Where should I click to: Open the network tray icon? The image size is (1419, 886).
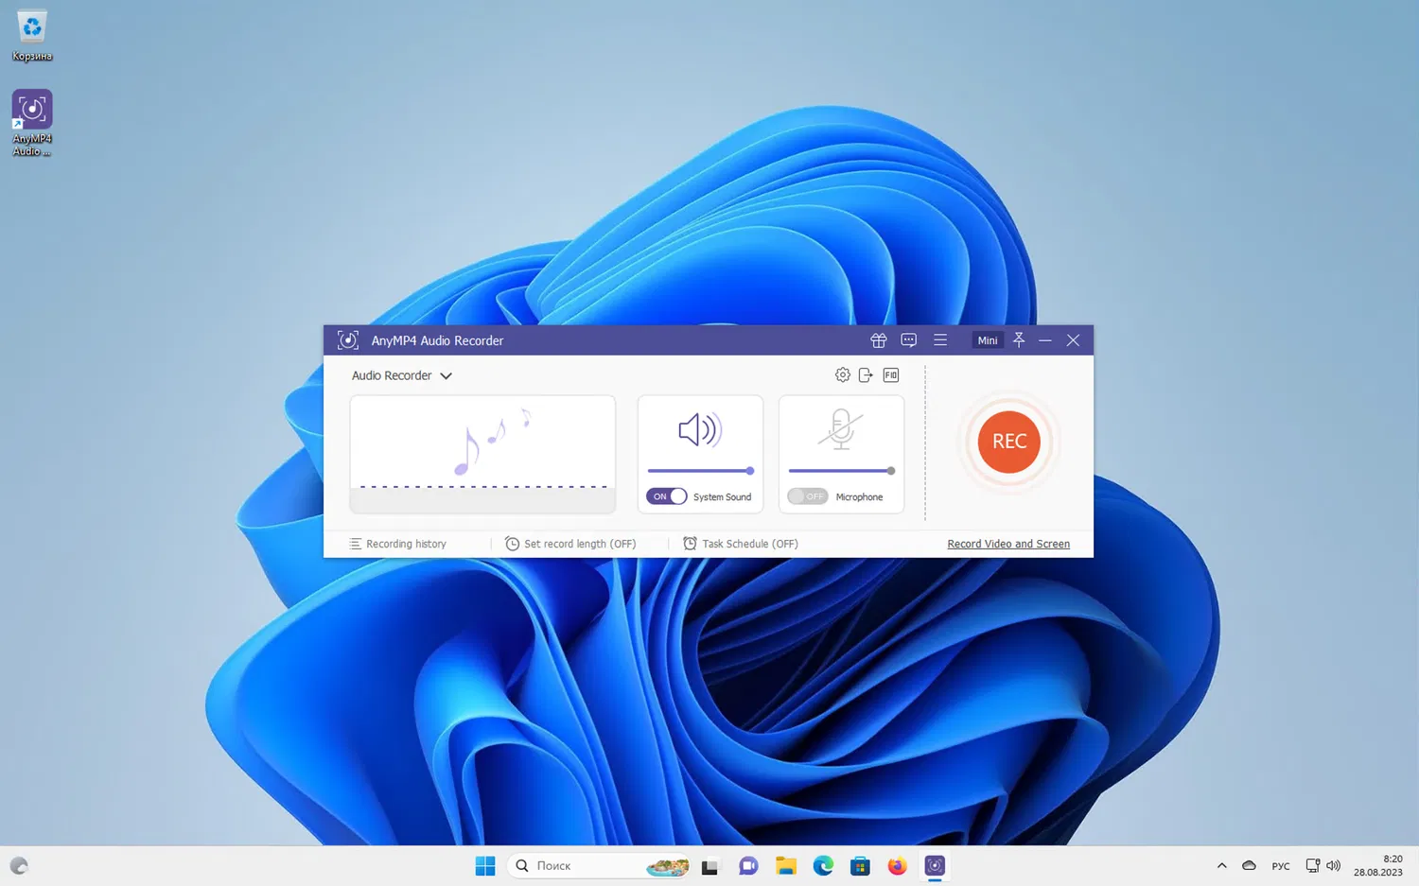(x=1312, y=866)
